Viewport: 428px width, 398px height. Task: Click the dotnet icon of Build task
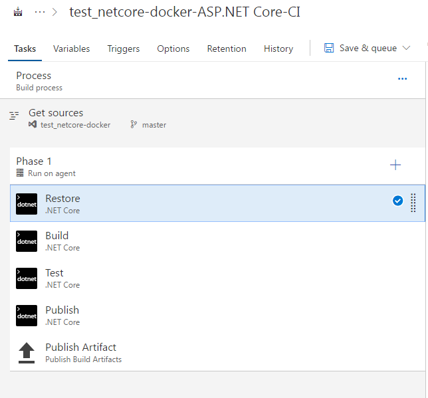click(x=27, y=241)
